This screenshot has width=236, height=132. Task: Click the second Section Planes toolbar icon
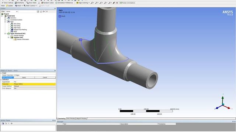click(x=6, y=124)
